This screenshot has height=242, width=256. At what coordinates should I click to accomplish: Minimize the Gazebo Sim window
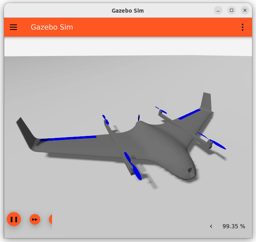(218, 10)
